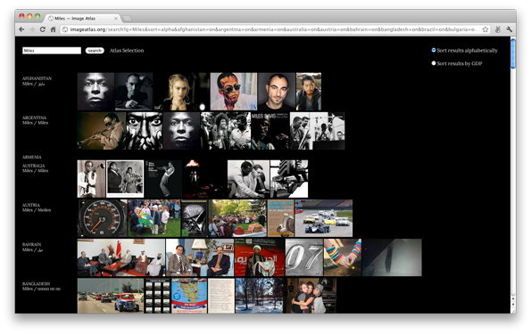
Task: Open Bangladesh highway traffic thumbnail
Action: click(111, 296)
